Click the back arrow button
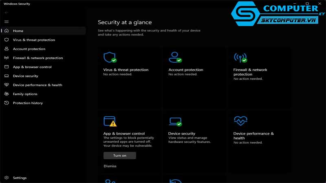Screen dimensions: 326x183 (x=6, y=13)
